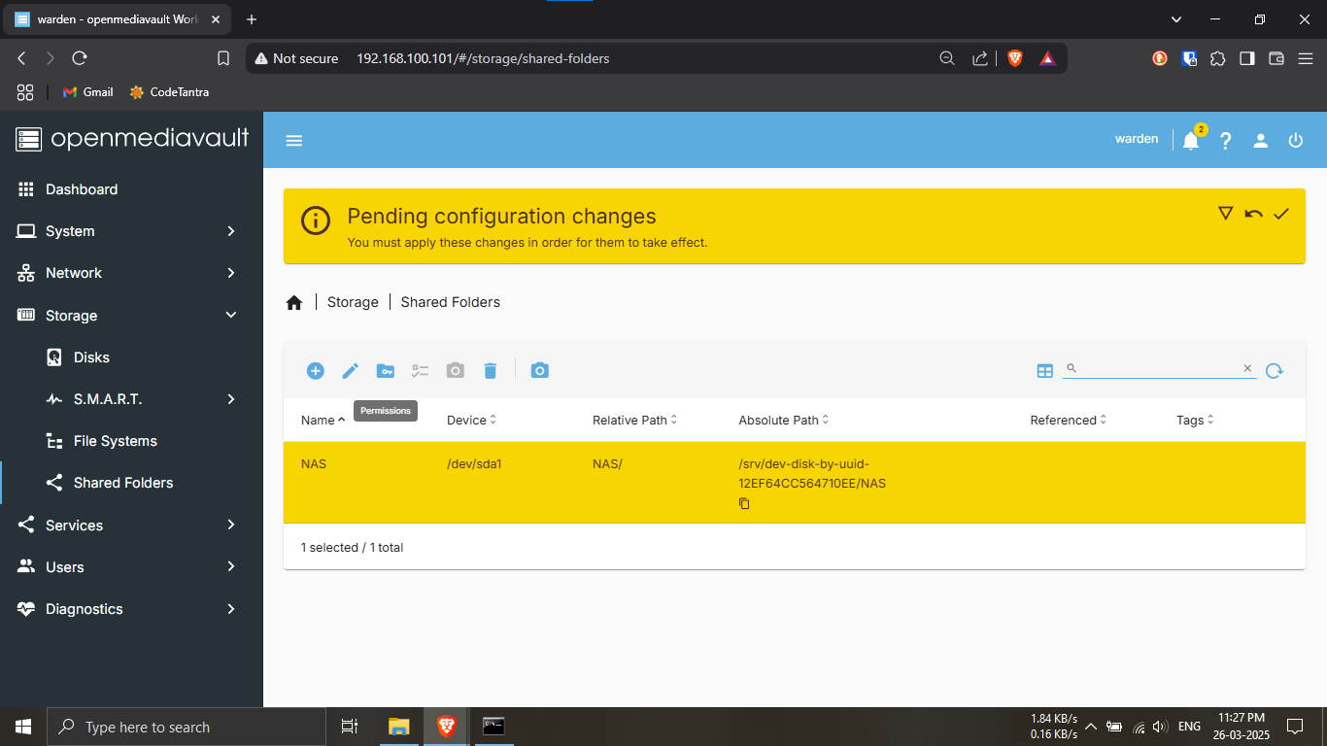Click the table search input field
This screenshot has width=1327, height=746.
coord(1156,369)
